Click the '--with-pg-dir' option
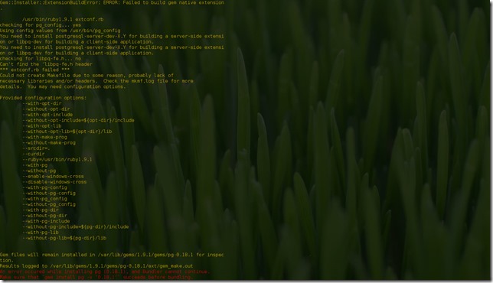The image size is (493, 283). (x=41, y=210)
